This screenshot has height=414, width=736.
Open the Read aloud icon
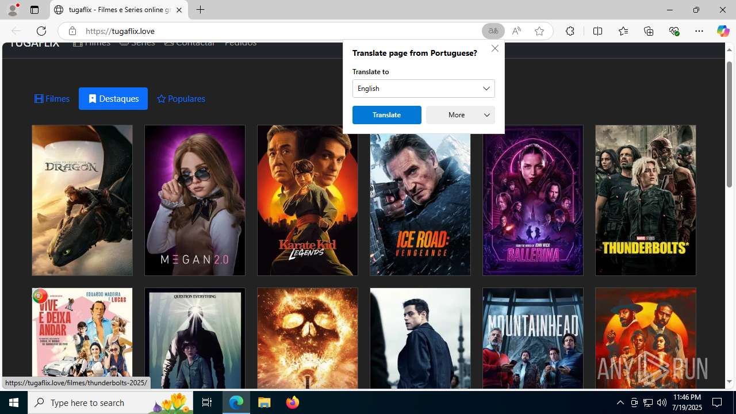point(516,31)
